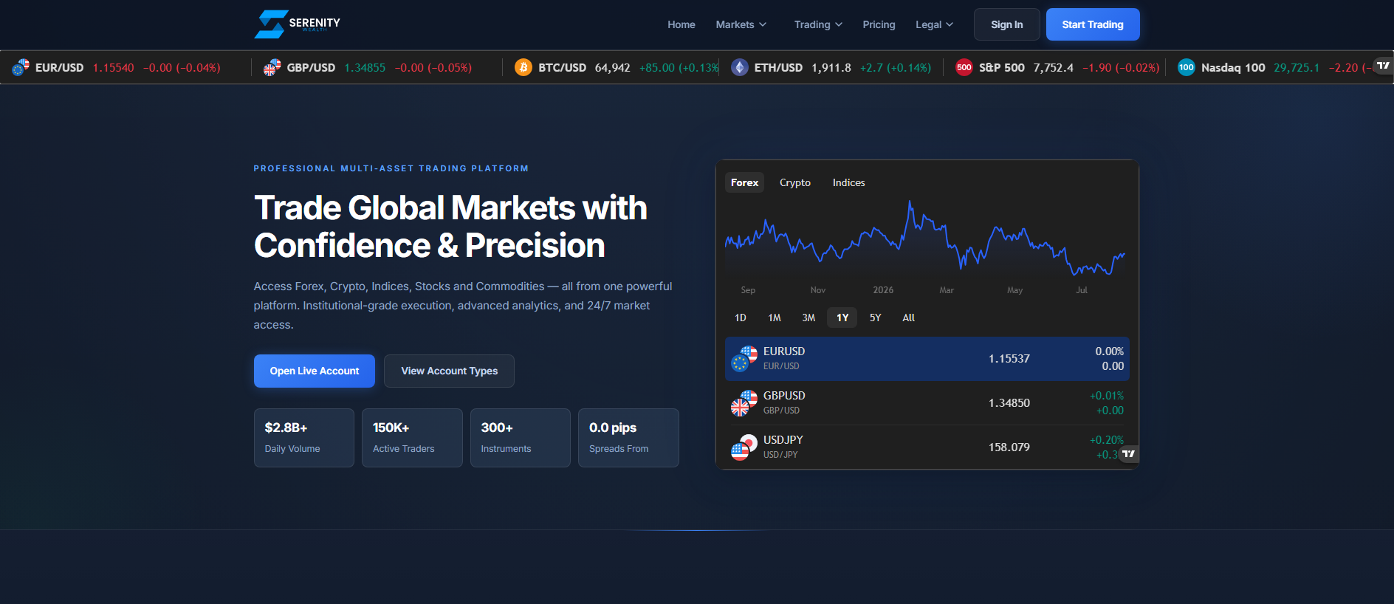Screen dimensions: 1394x604
Task: Click the 150K+ Active Traders card
Action: coord(412,438)
